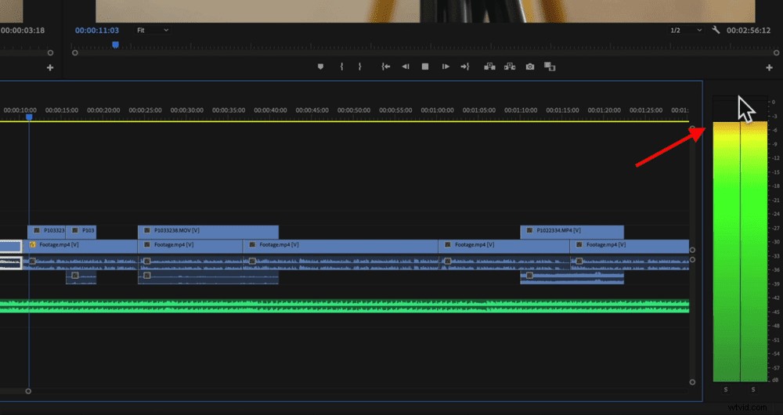783x415 pixels.
Task: Grab the program monitor zoom bar right handle
Action: click(777, 52)
